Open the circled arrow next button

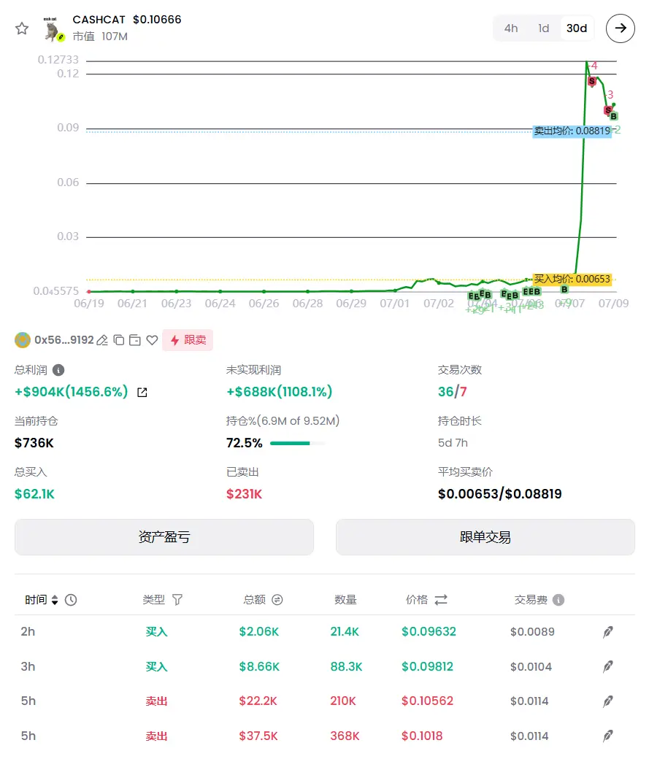pyautogui.click(x=621, y=28)
